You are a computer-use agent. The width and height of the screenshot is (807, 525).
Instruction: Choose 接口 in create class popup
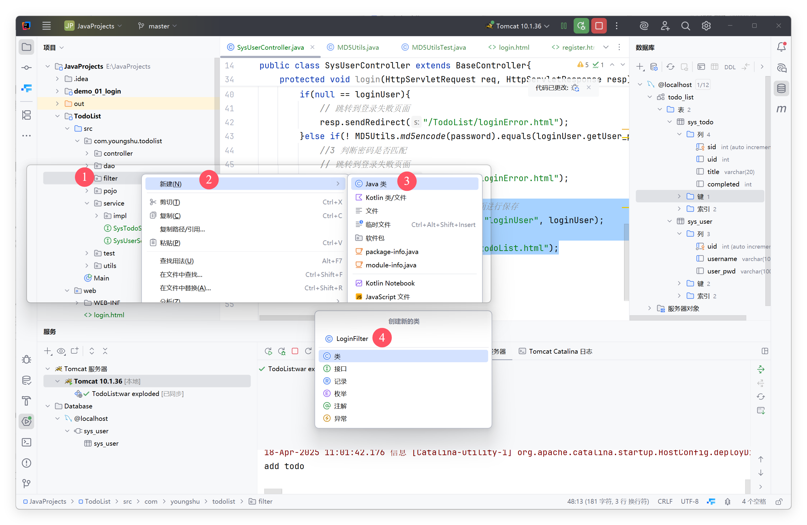[x=403, y=369]
